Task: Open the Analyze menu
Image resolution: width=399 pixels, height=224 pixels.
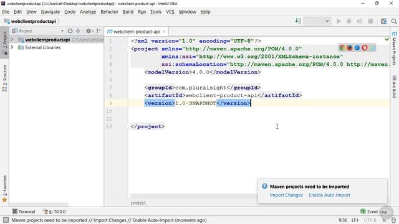Action: [88, 12]
